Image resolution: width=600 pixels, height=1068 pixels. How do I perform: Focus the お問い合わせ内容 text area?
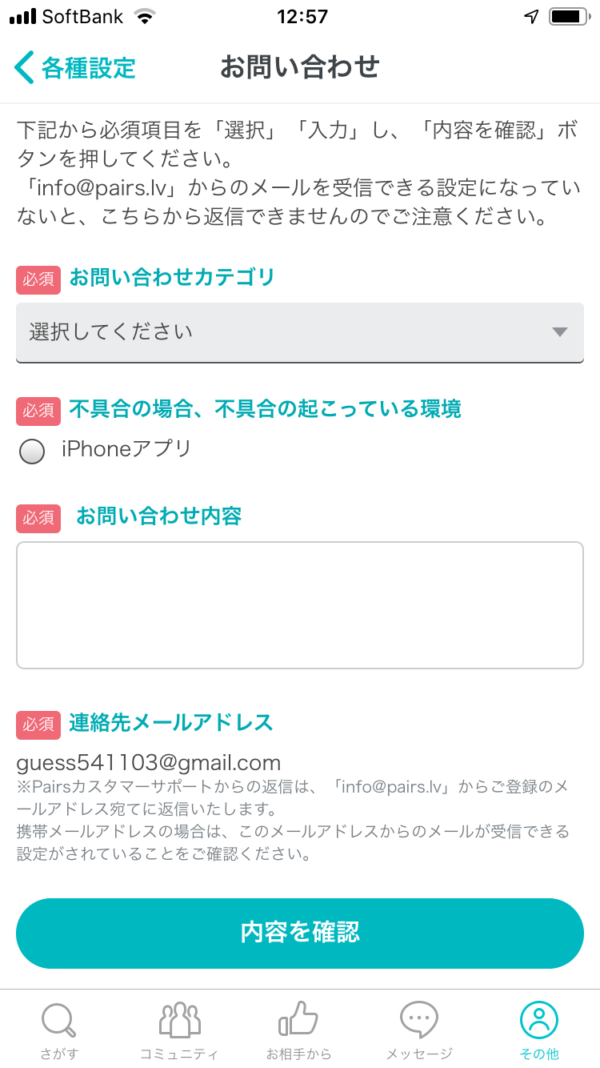(300, 605)
